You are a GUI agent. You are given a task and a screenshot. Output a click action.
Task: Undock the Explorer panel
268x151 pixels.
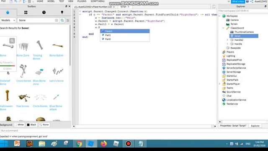(x=265, y=6)
